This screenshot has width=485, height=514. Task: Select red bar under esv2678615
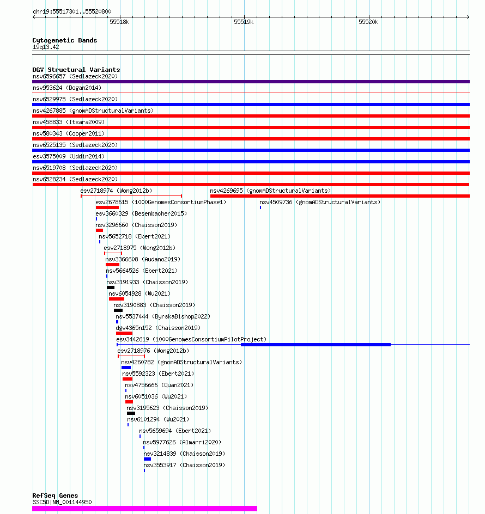(x=107, y=207)
